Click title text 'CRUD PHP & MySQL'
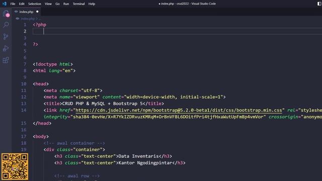Image resolution: width=322 pixels, height=181 pixels. tap(84, 104)
